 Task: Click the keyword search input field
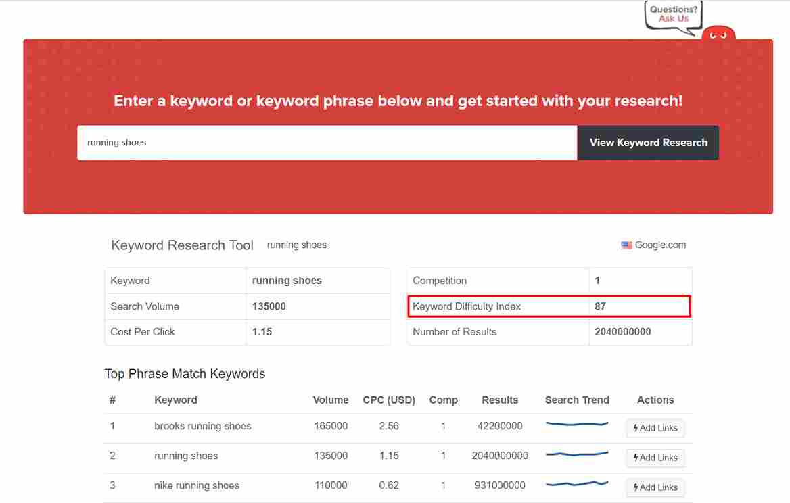click(x=327, y=143)
